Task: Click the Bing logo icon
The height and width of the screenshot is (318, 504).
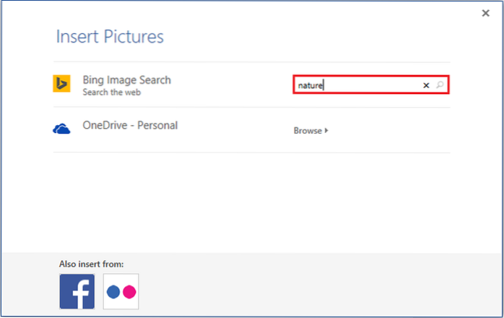Action: click(x=62, y=84)
